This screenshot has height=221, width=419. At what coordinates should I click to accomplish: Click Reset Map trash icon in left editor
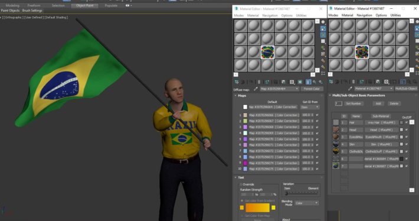tap(259, 82)
